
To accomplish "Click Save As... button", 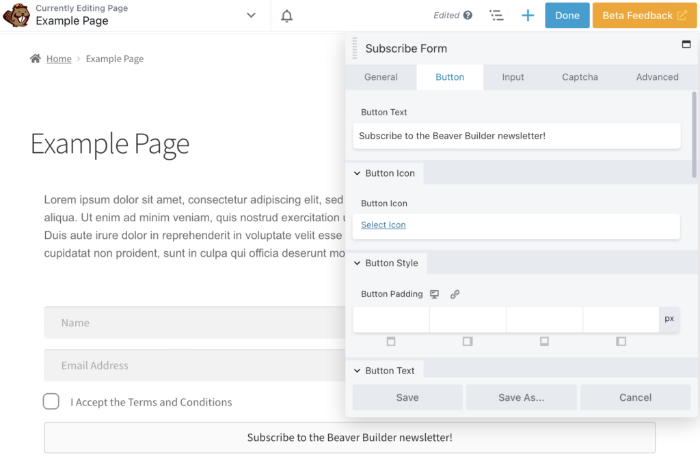I will click(x=522, y=397).
